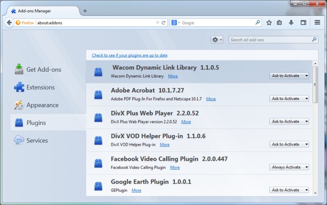
Task: Click More link for DivX VOD Helper Plug-in
Action: (x=164, y=144)
